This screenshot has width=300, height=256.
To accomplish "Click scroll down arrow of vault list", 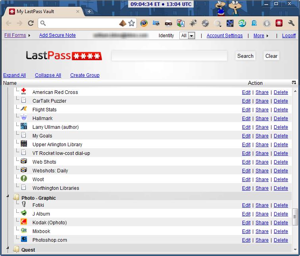I will [295, 250].
